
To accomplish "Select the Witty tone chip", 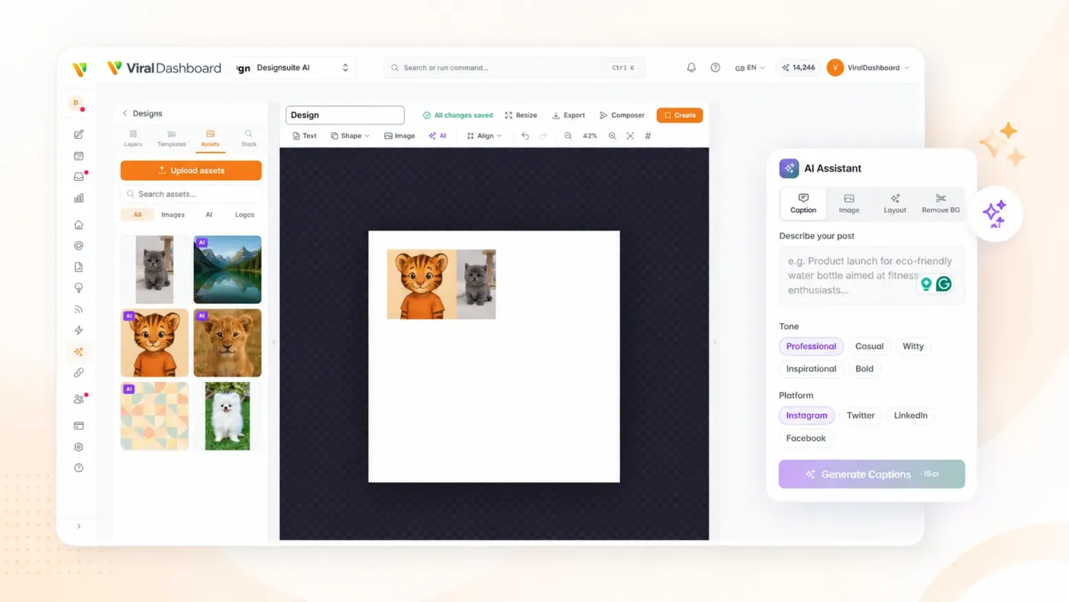I will [x=913, y=346].
